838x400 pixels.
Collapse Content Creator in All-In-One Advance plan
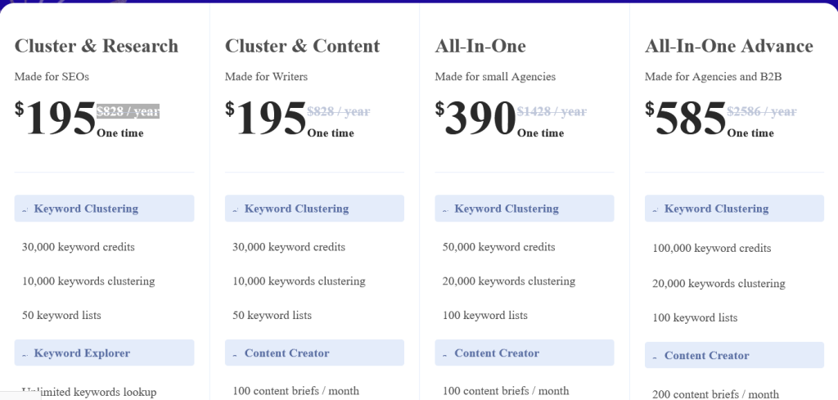(734, 356)
